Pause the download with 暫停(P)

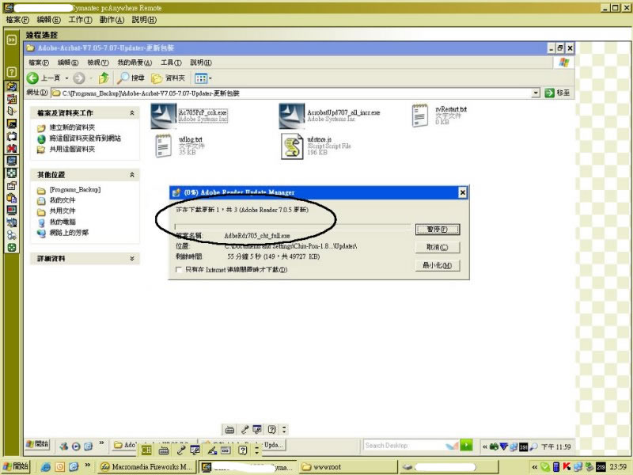coord(438,230)
